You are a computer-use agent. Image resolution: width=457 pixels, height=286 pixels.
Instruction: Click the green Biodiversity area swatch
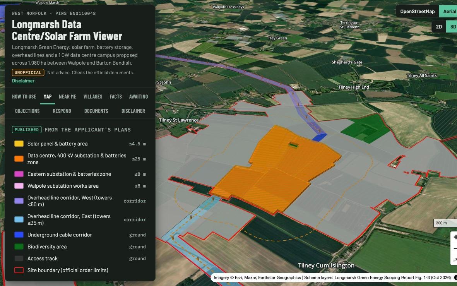19,247
